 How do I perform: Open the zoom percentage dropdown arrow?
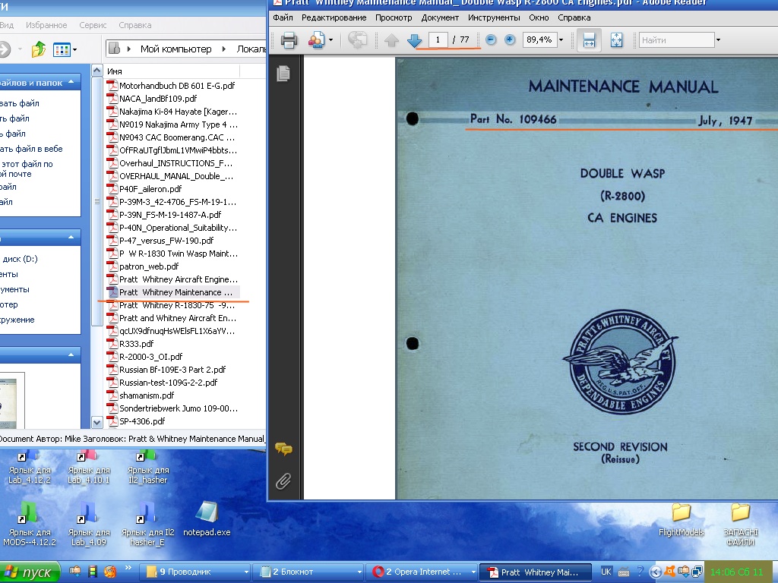tap(561, 39)
